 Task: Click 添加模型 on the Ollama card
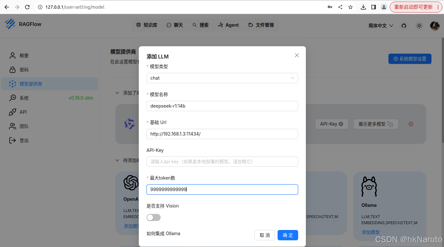click(371, 232)
